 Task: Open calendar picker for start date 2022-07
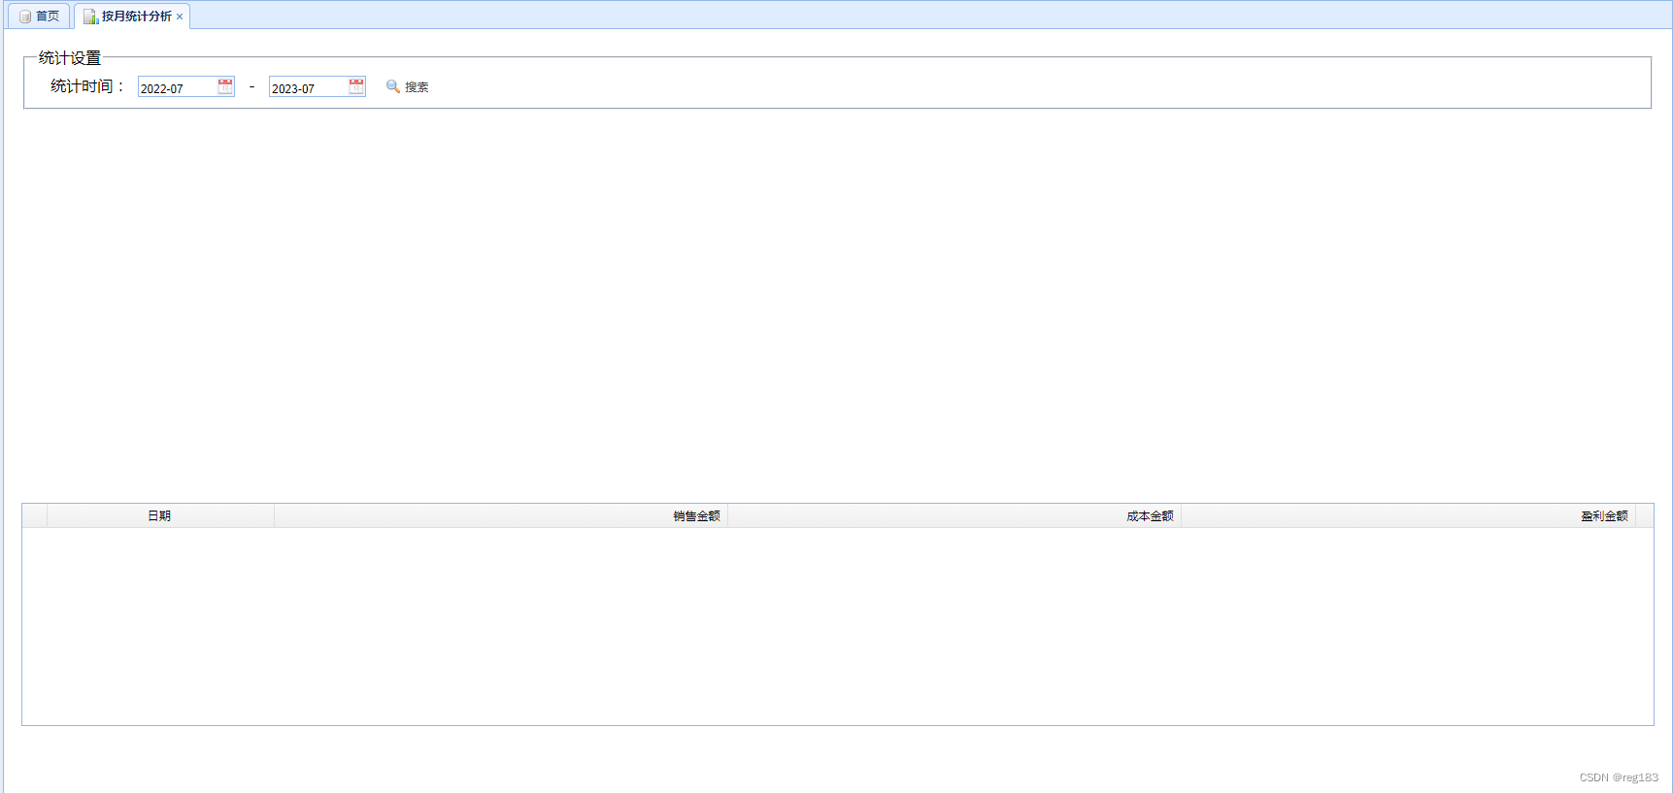click(x=225, y=86)
